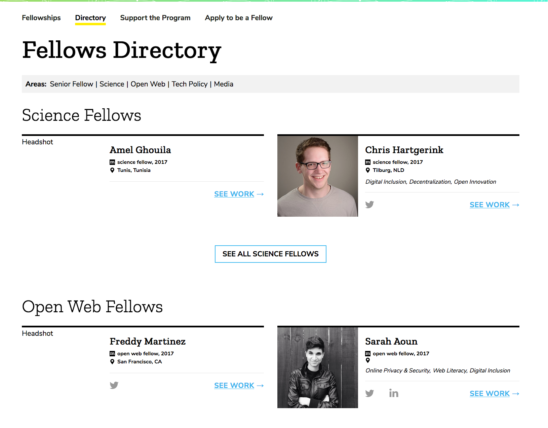
Task: Click location pin next to San Francisco, CA
Action: click(112, 362)
